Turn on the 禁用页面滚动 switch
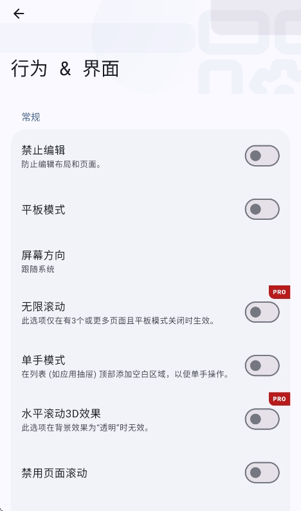The height and width of the screenshot is (511, 301). pyautogui.click(x=262, y=472)
